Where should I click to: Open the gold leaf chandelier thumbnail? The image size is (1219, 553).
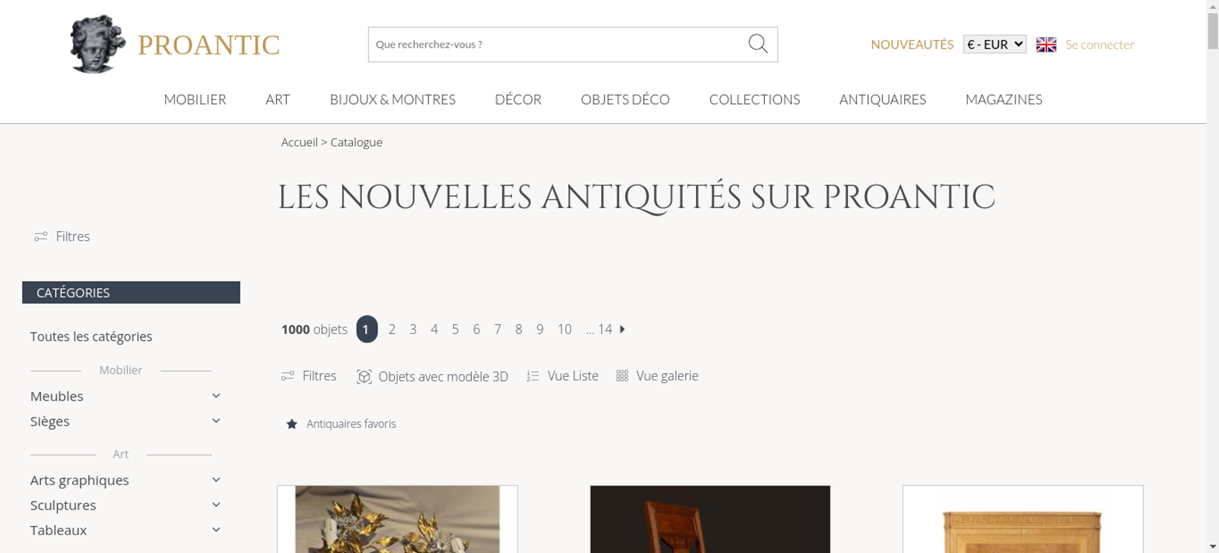point(397,520)
